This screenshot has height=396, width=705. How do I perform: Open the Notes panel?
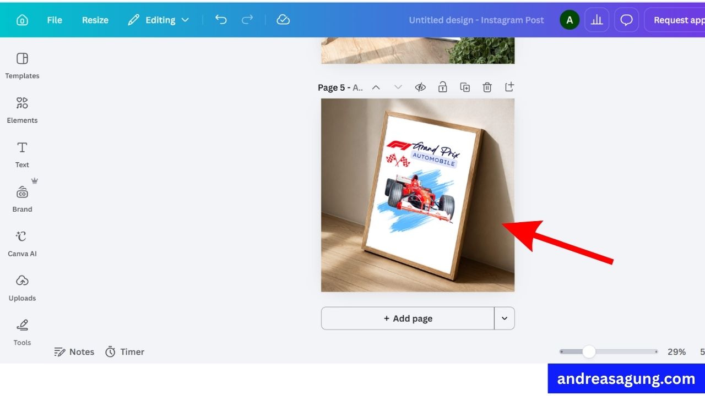pyautogui.click(x=74, y=351)
